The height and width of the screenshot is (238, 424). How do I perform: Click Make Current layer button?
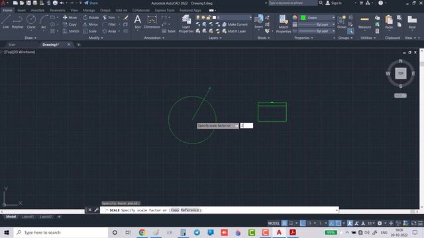pyautogui.click(x=235, y=24)
